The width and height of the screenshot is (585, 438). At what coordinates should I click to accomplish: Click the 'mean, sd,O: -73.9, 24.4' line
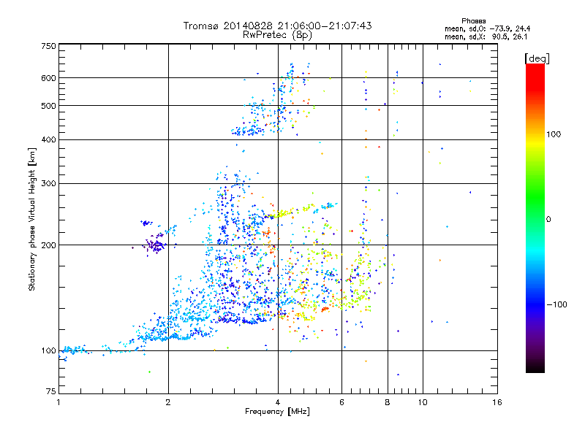pyautogui.click(x=487, y=28)
